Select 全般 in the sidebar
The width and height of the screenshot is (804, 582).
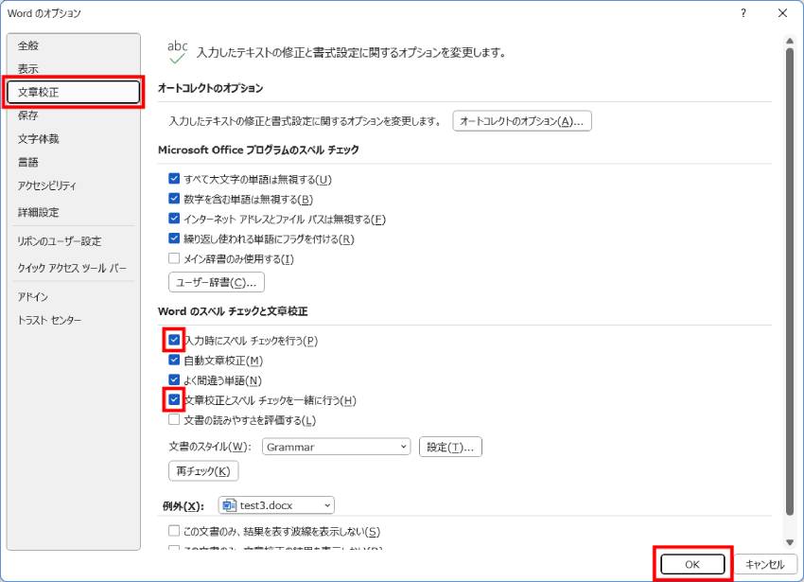(28, 45)
